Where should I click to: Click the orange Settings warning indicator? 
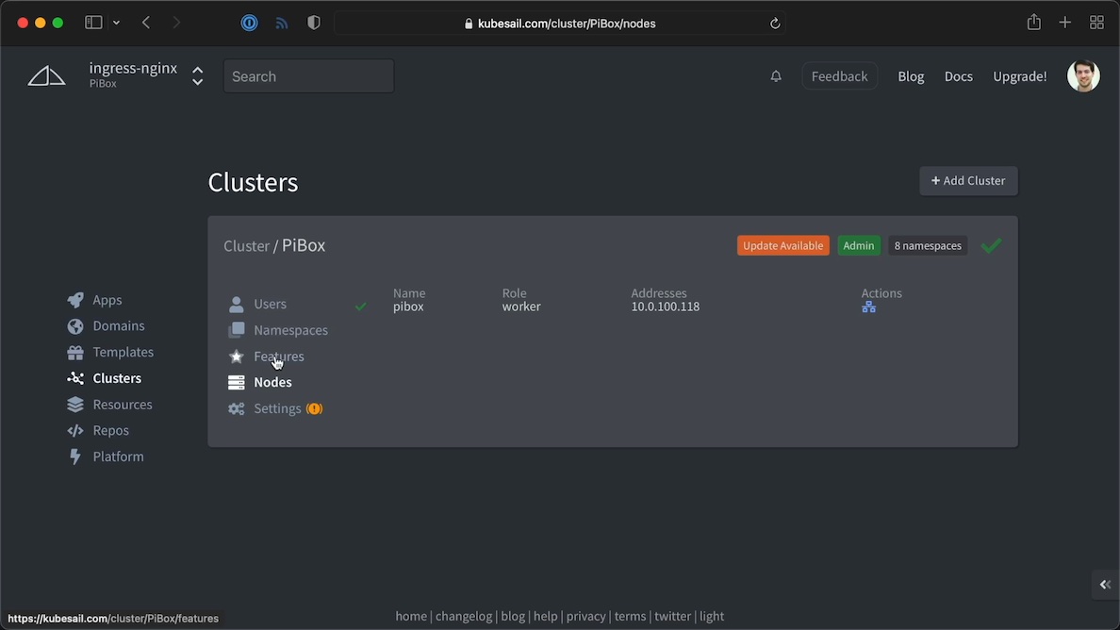coord(314,408)
